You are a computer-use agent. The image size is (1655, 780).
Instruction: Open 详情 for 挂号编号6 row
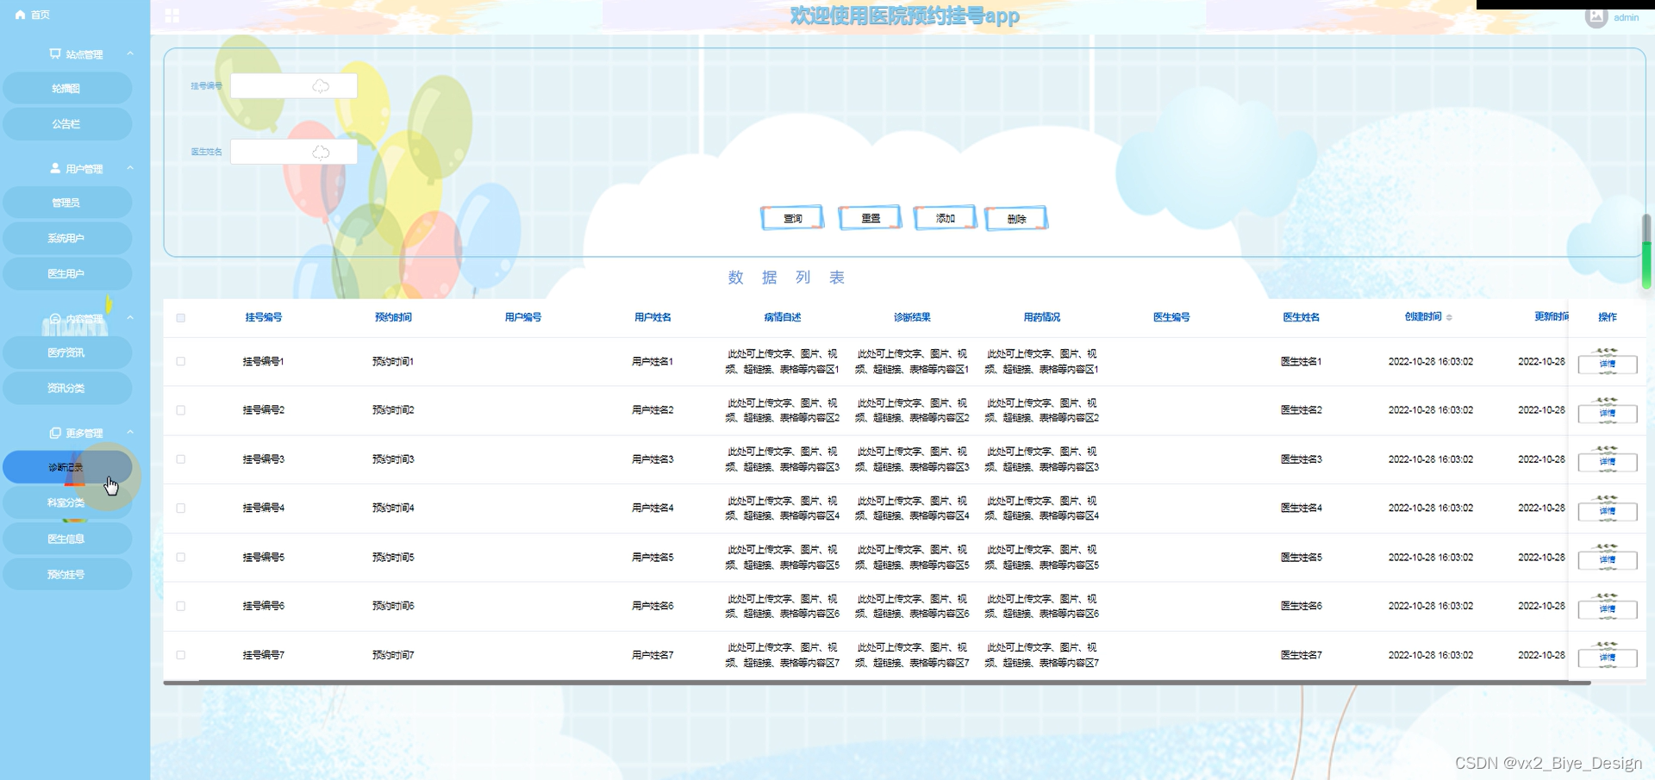1608,609
